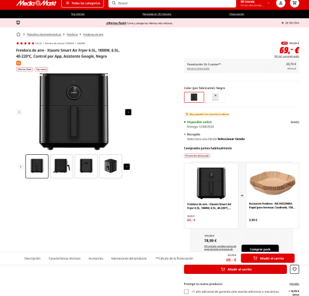Open the user account icon
This screenshot has width=309, height=296.
(280, 3)
